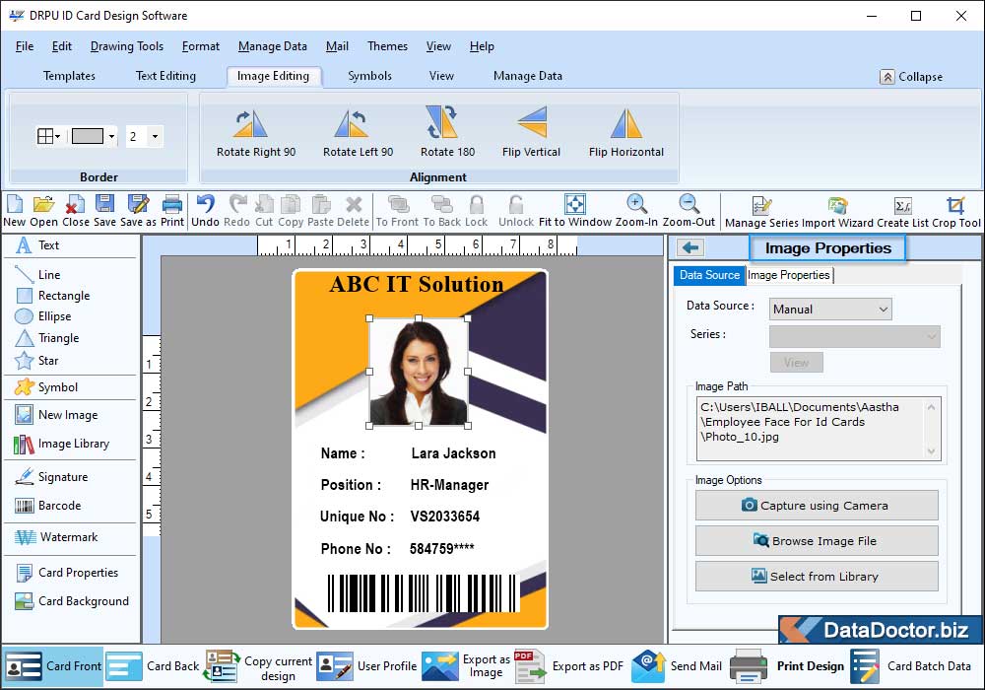Click Copy current design
Image resolution: width=985 pixels, height=690 pixels.
tap(259, 666)
